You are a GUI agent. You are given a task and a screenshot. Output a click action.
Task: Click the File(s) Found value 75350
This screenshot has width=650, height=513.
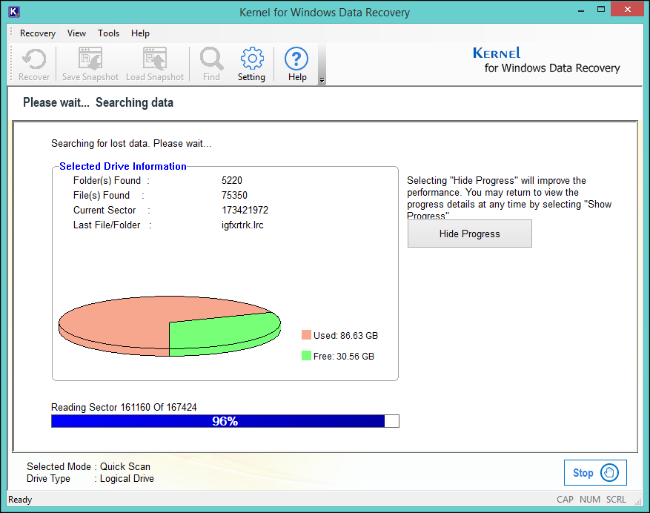pos(234,195)
